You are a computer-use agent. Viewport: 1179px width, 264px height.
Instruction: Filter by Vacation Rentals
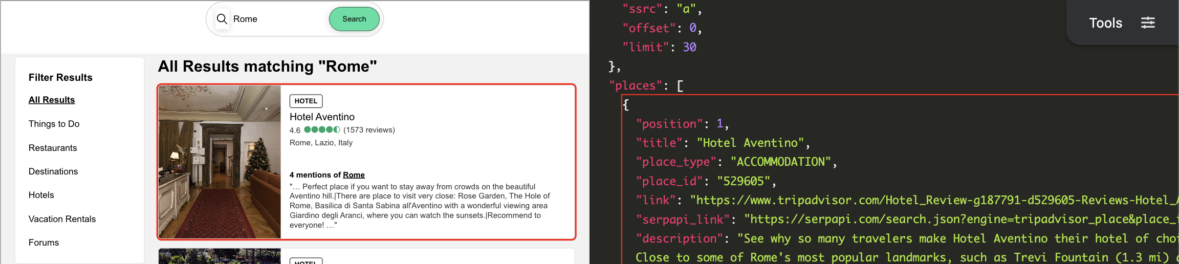coord(62,219)
